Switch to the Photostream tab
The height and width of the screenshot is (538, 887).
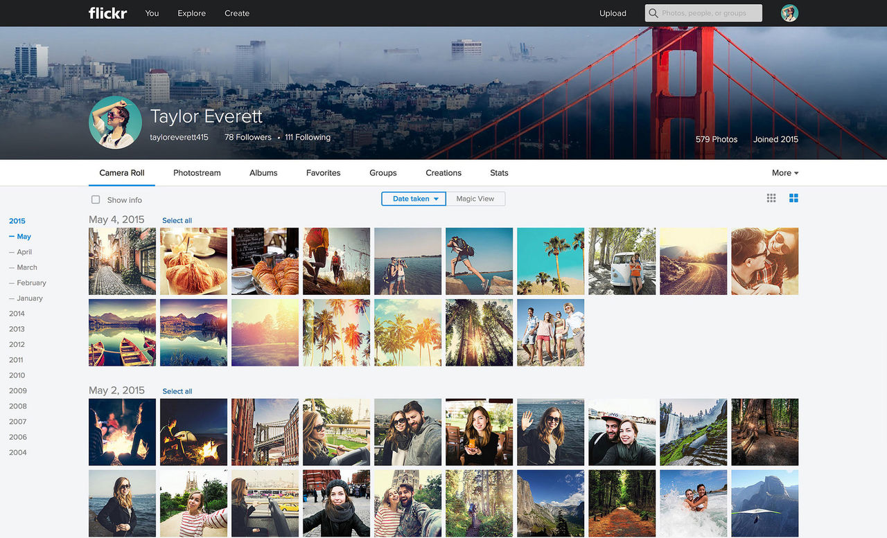(x=196, y=172)
